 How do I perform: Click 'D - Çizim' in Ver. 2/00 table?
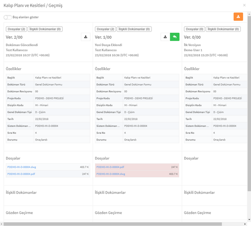click(40, 112)
